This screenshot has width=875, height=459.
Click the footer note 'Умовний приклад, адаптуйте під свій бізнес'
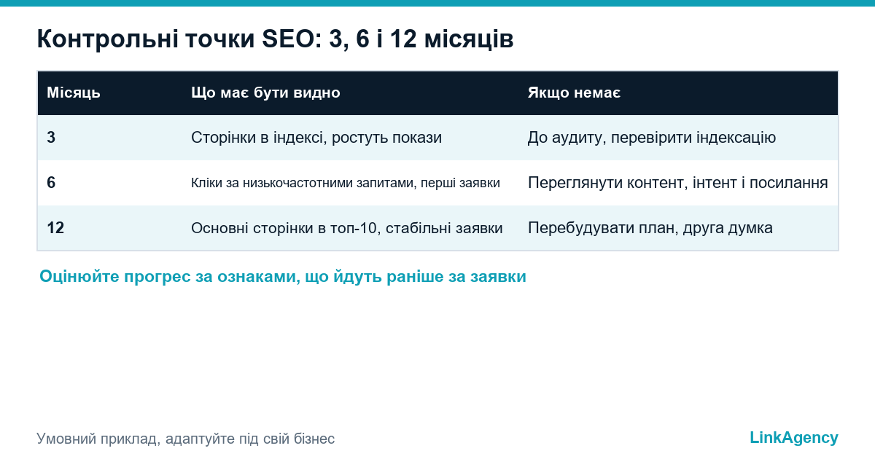[186, 439]
